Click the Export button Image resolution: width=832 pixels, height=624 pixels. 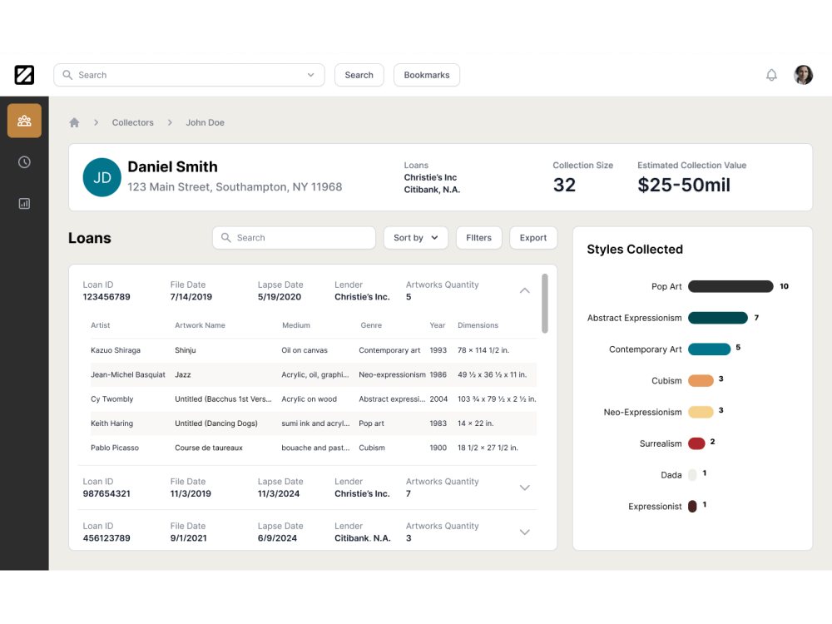point(532,237)
